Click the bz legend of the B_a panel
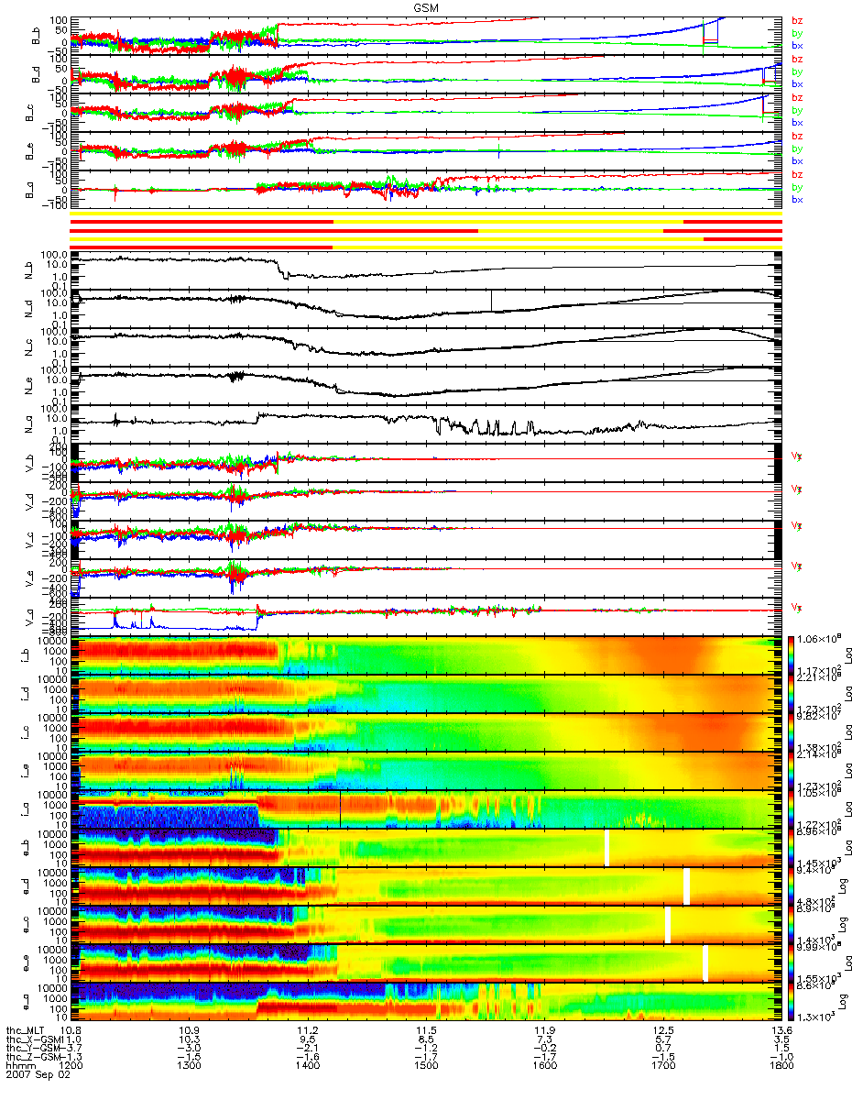852x1100 pixels. click(x=798, y=174)
